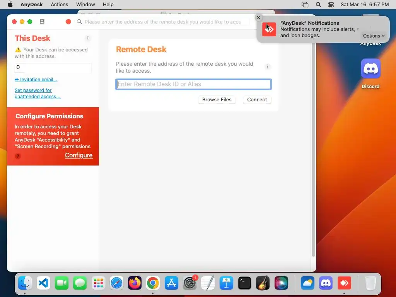The height and width of the screenshot is (297, 396).
Task: Click the Configure permissions link
Action: [x=79, y=155]
